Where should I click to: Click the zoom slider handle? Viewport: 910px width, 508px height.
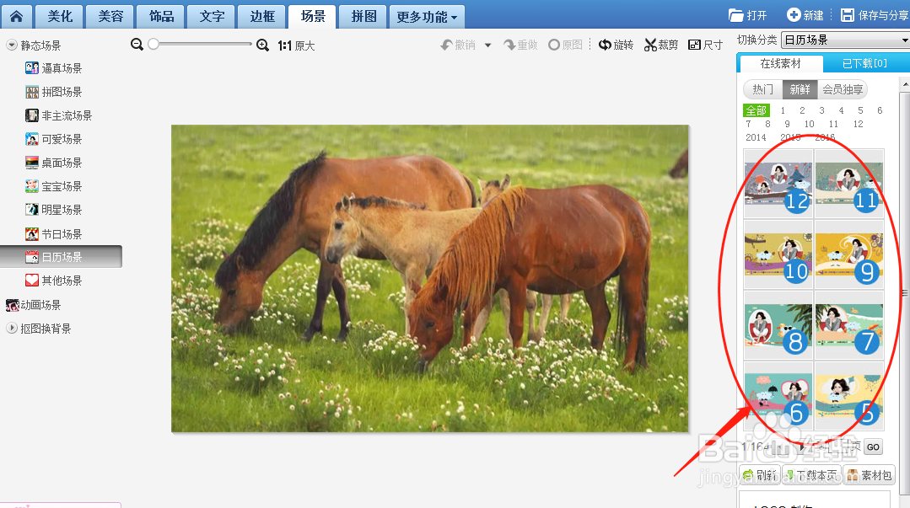tap(153, 44)
